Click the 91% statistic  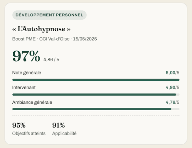coord(58,125)
